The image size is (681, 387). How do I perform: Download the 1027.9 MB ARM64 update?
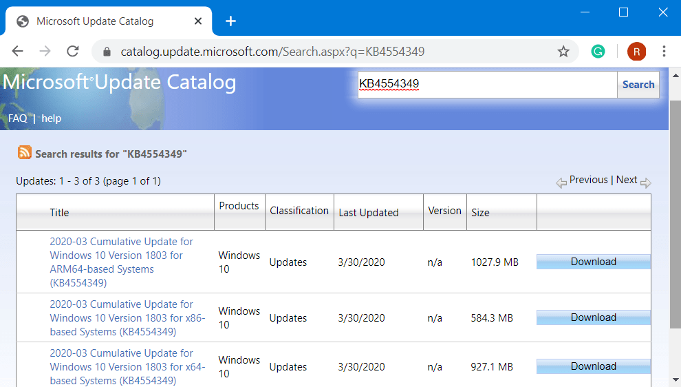(593, 262)
